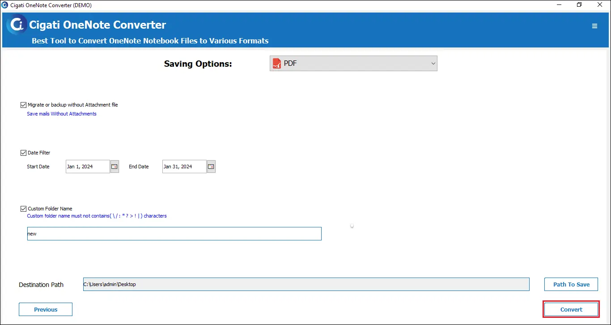Viewport: 611px width, 325px height.
Task: Click the title bar app icon
Action: pos(5,4)
